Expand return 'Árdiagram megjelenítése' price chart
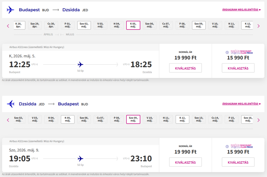This screenshot has height=177, width=267. [241, 104]
